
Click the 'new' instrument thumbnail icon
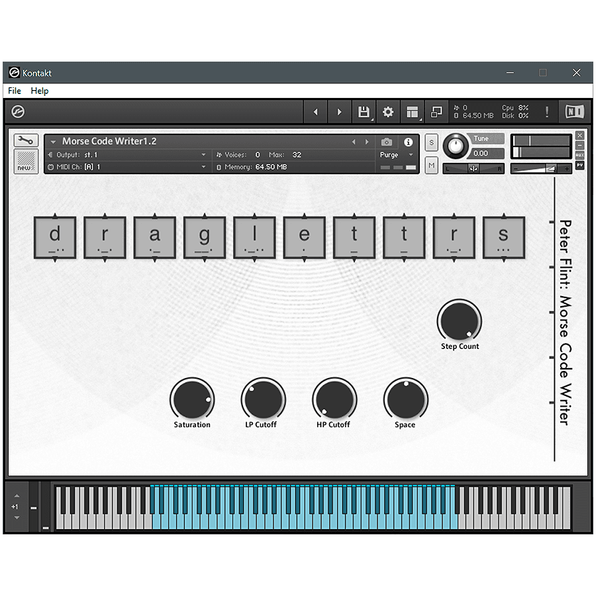pyautogui.click(x=26, y=162)
